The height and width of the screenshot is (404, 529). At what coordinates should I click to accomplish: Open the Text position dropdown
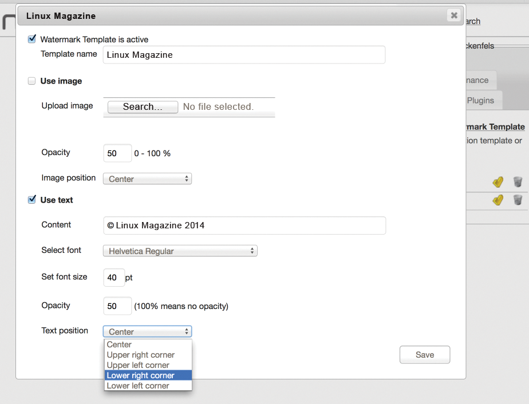[x=147, y=331]
